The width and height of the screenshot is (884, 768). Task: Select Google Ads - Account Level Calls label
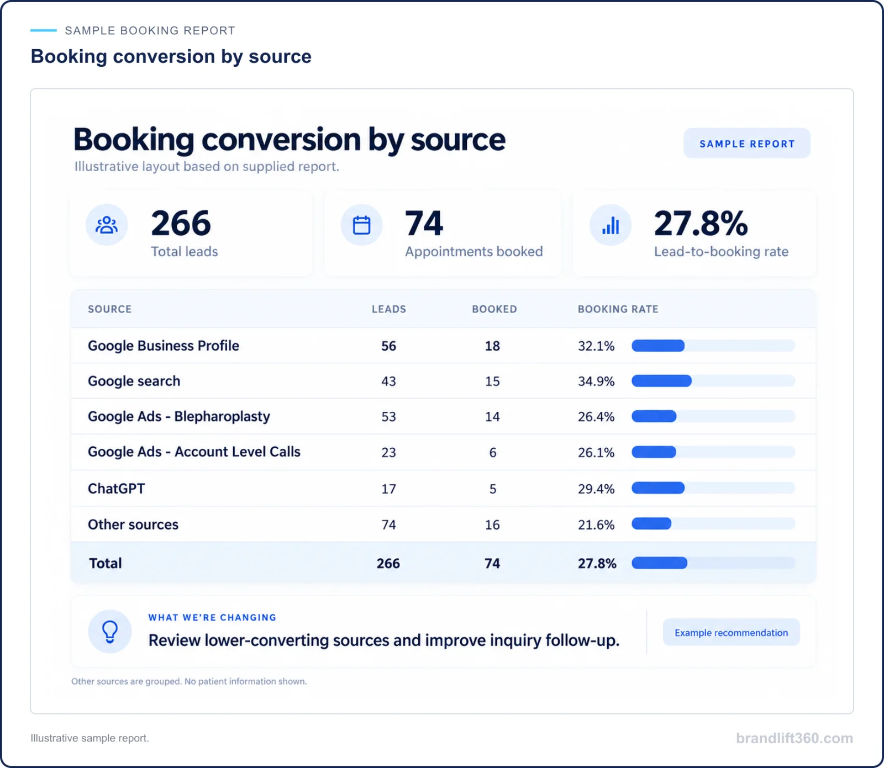(x=194, y=452)
